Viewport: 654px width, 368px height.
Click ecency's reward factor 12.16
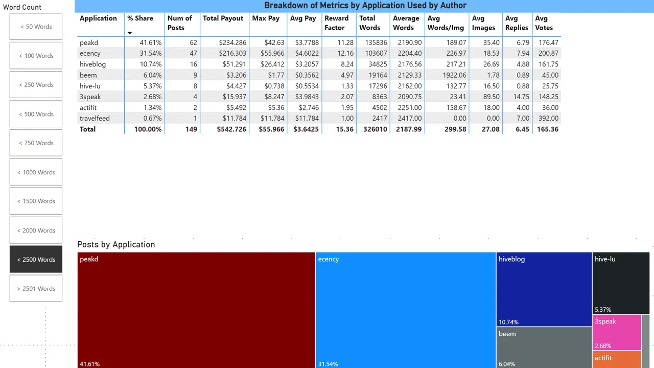click(345, 53)
